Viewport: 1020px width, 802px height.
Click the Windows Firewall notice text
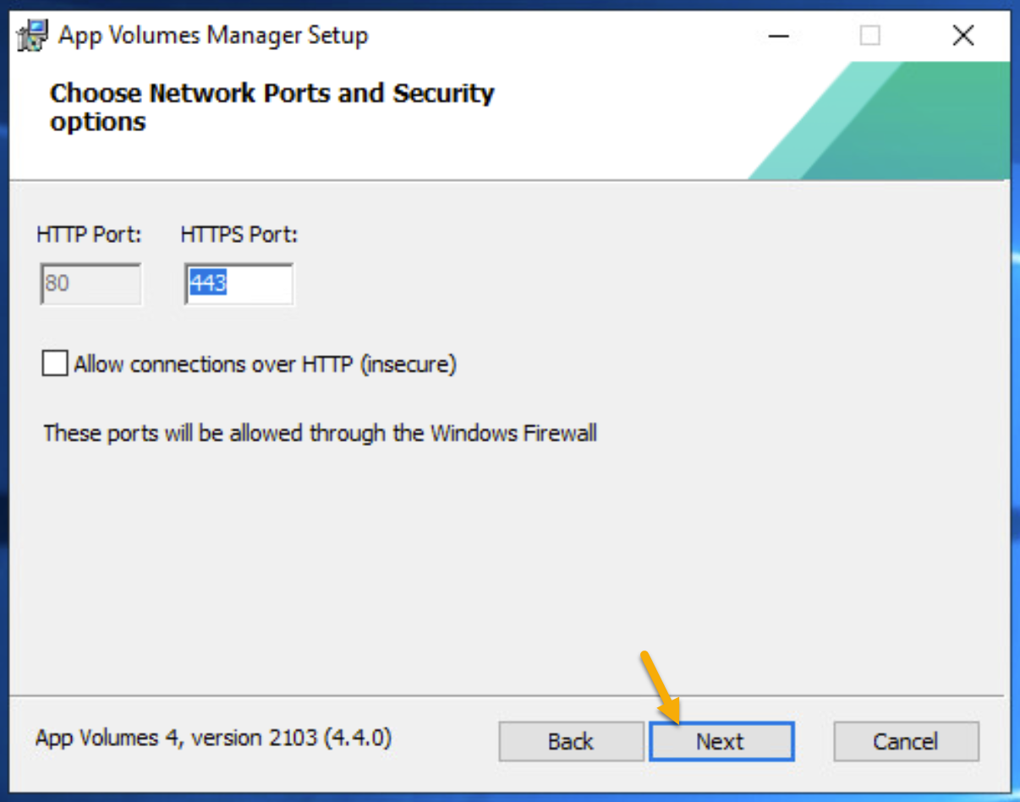click(320, 433)
